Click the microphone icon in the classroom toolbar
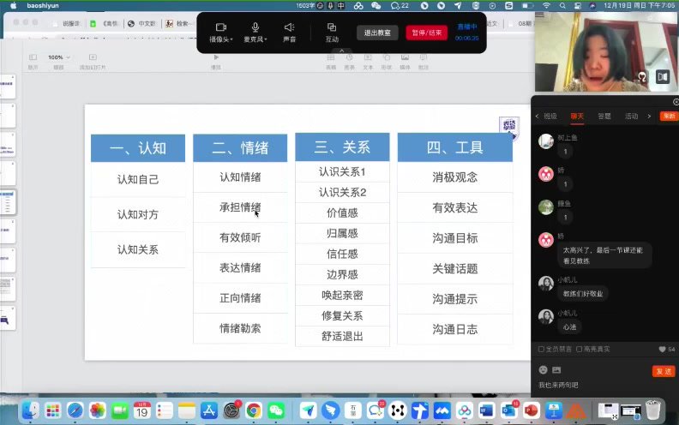The image size is (679, 425). (255, 27)
